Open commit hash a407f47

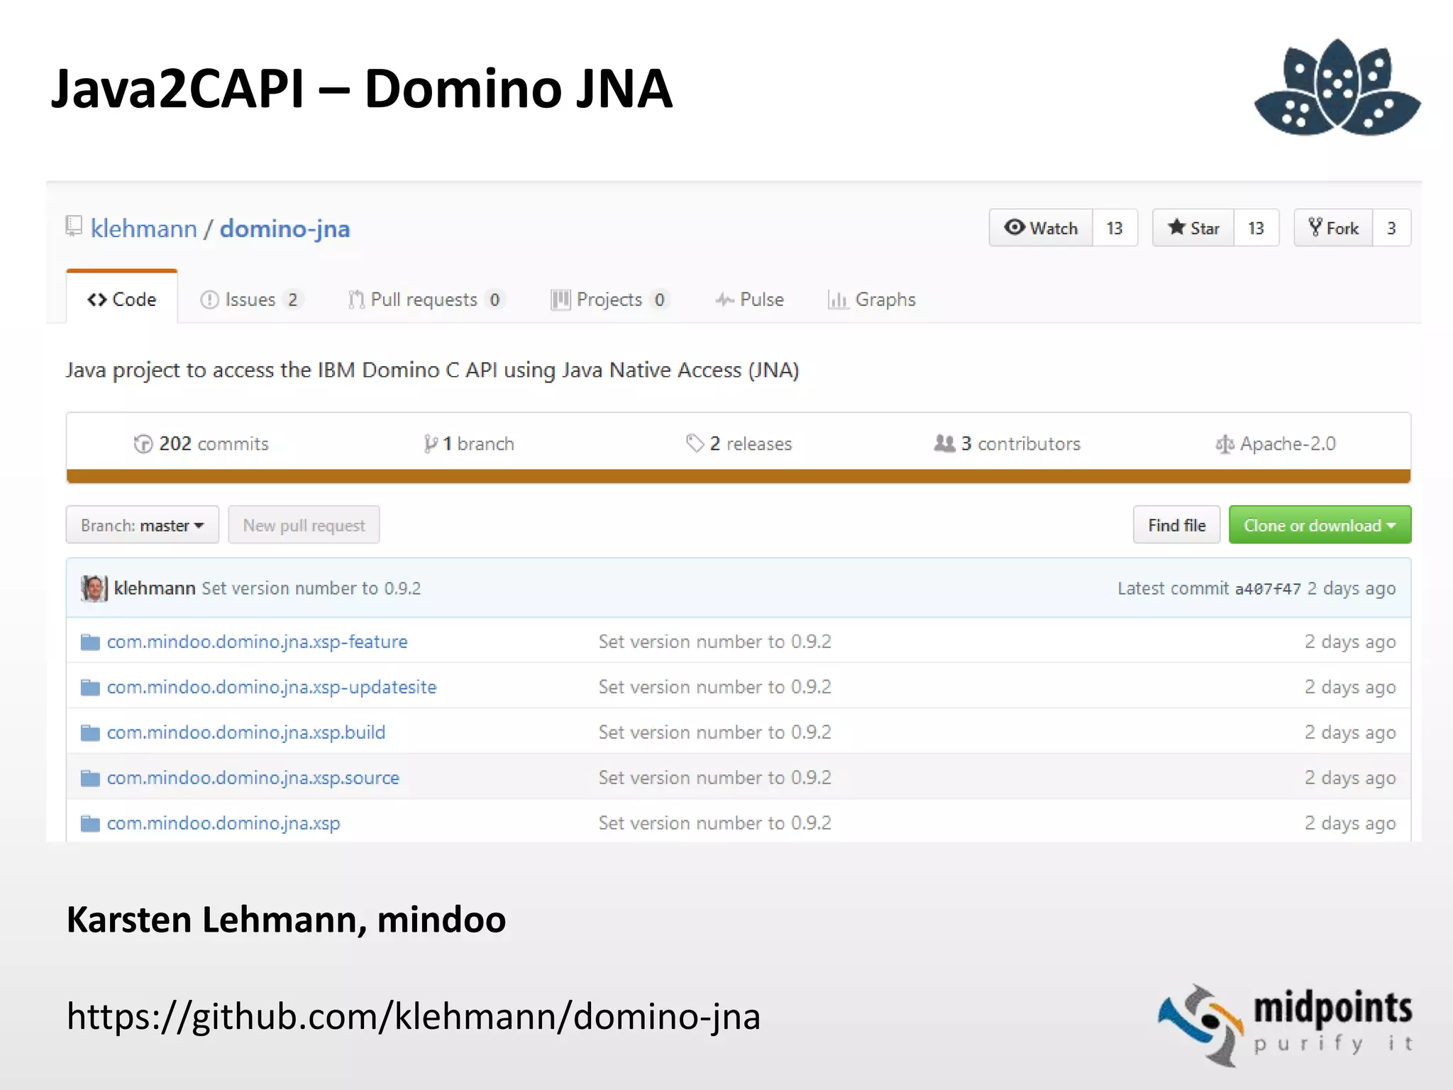pyautogui.click(x=1269, y=589)
